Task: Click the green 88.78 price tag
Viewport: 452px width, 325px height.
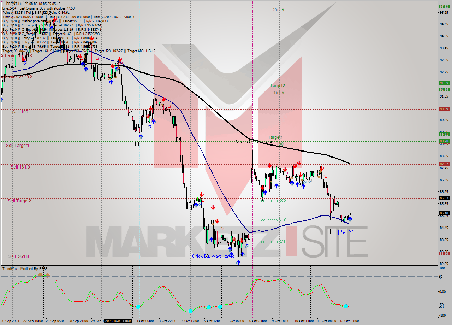Action: 444,141
